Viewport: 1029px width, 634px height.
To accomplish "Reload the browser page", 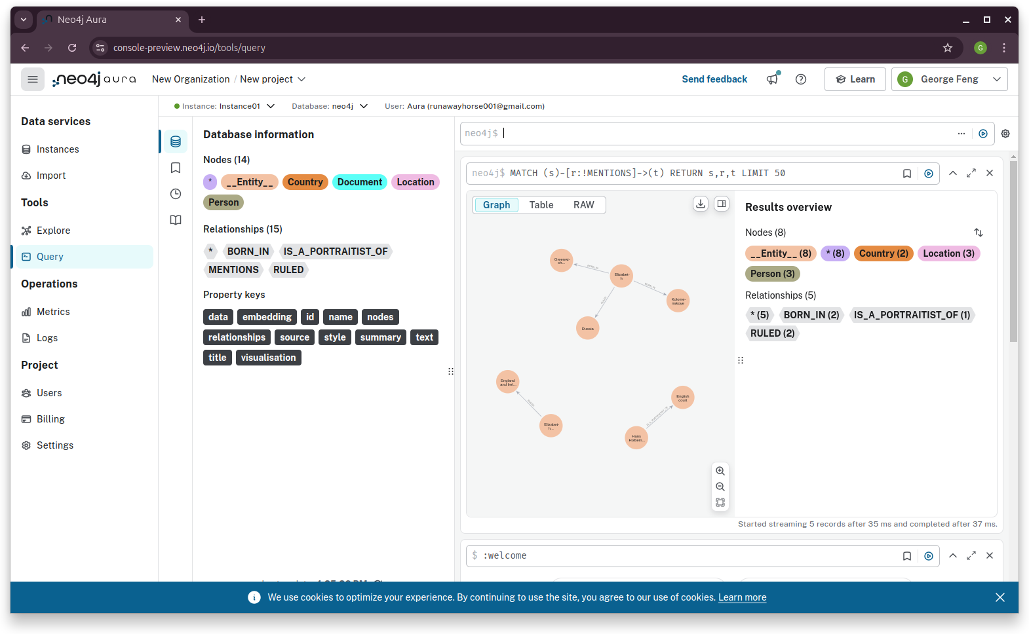I will [x=72, y=48].
